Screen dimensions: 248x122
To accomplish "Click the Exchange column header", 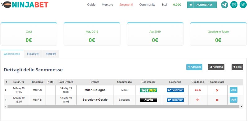I will (x=175, y=82).
